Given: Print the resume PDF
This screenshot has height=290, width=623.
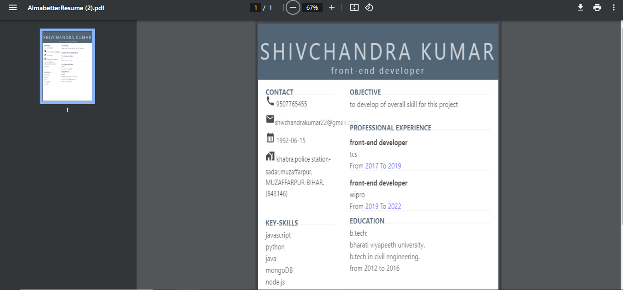Looking at the screenshot, I should coord(597,7).
